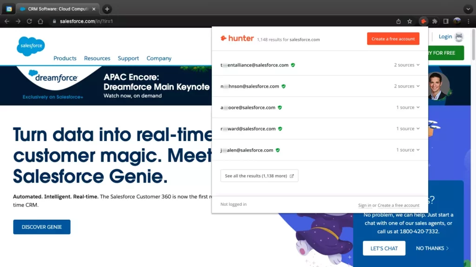Click the Hunter logo in the popup
The image size is (476, 267).
(x=237, y=38)
